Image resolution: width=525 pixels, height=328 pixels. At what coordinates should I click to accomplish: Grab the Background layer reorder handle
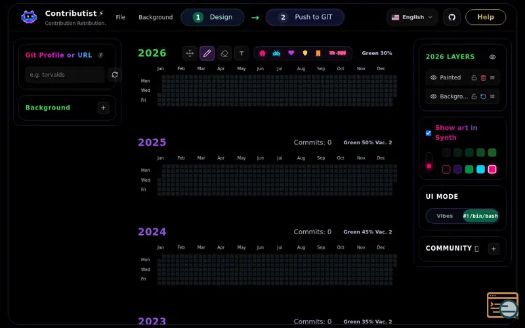pos(493,96)
